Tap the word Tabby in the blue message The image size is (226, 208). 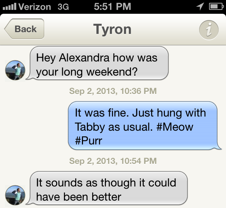click(x=90, y=126)
